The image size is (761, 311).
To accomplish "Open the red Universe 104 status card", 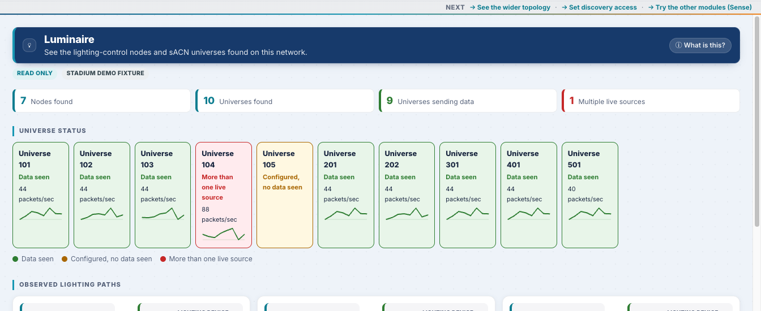I will tap(224, 195).
